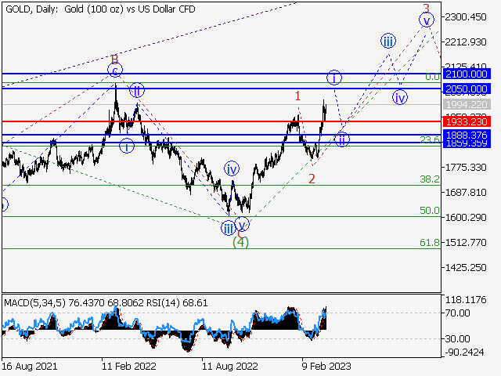Click the red wave 2 label
Screen dimensions: 501x376
[x=312, y=179]
